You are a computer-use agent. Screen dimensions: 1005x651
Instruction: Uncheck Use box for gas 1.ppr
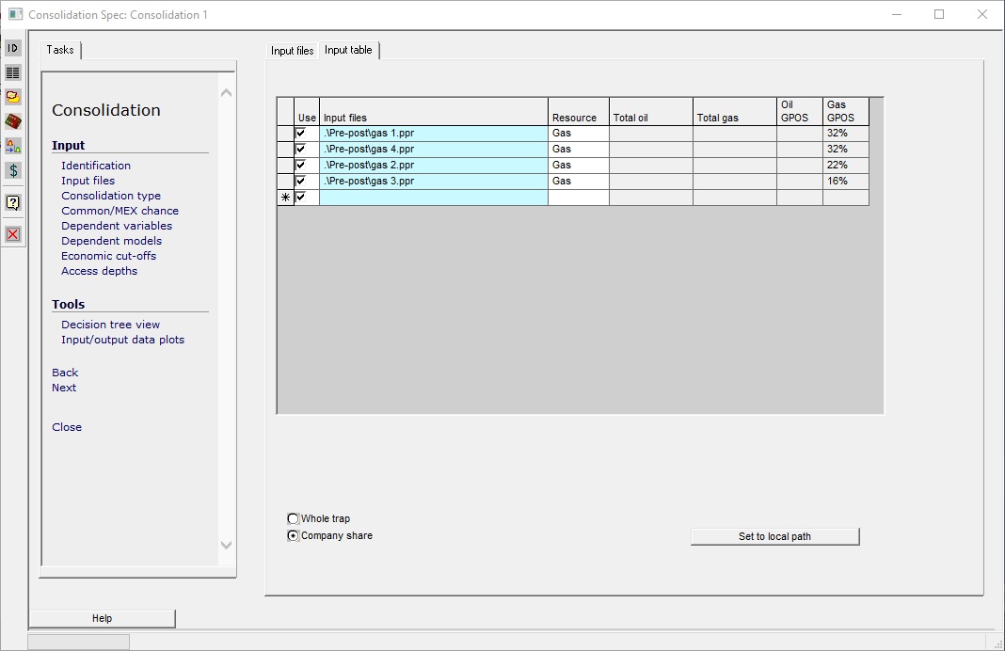pyautogui.click(x=301, y=134)
